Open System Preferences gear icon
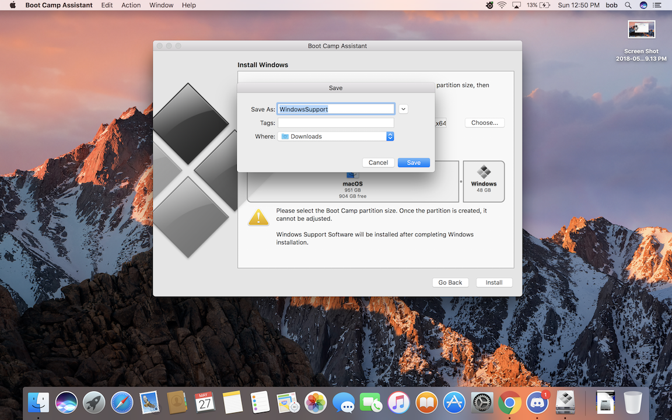Viewport: 672px width, 420px height. point(482,403)
